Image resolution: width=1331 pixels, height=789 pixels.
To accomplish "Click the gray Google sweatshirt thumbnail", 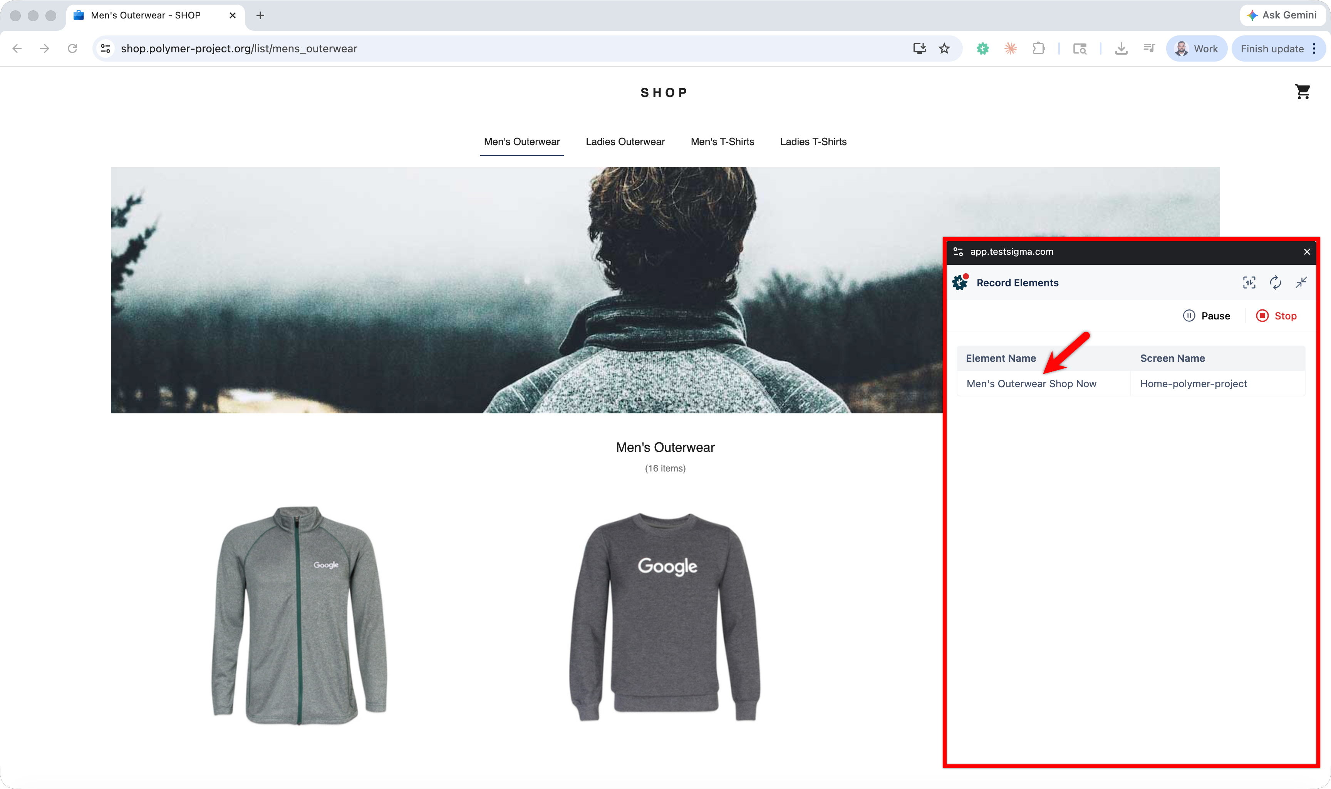I will point(665,617).
